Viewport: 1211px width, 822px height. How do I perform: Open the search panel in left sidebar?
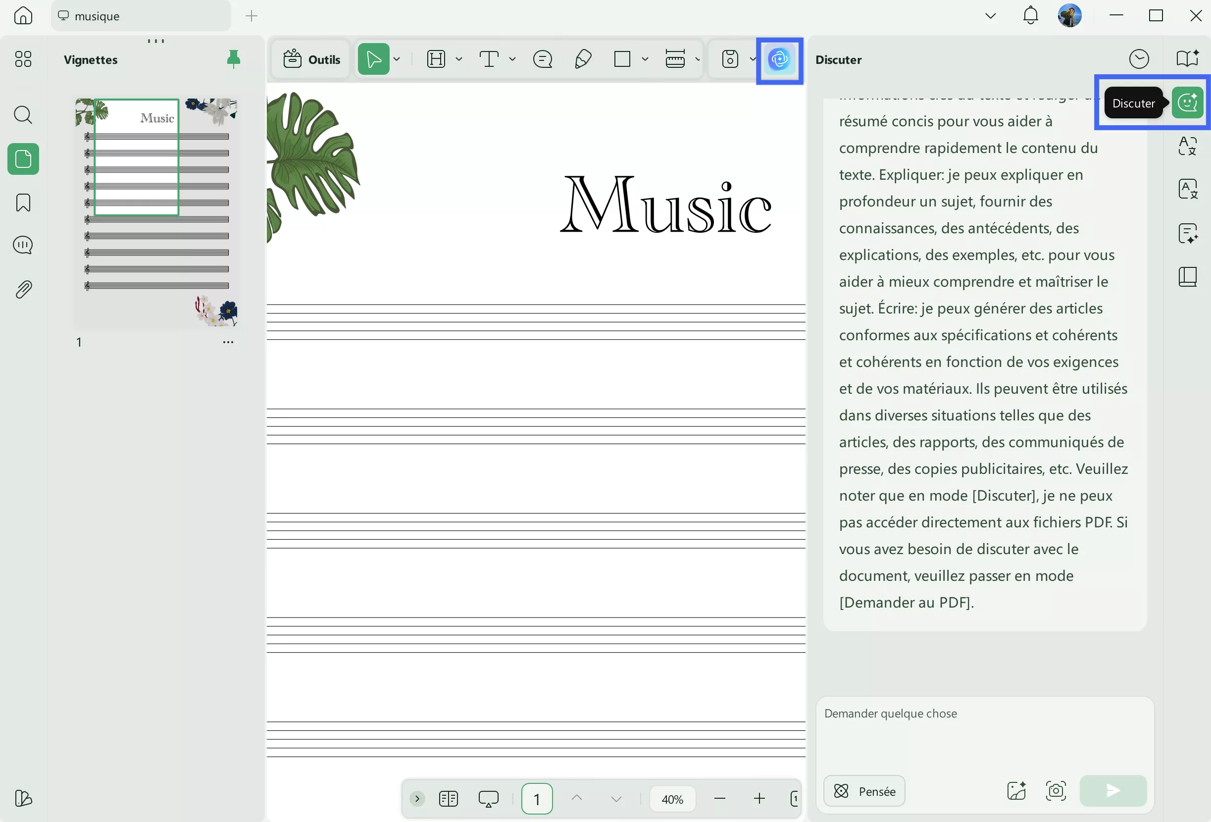(23, 115)
